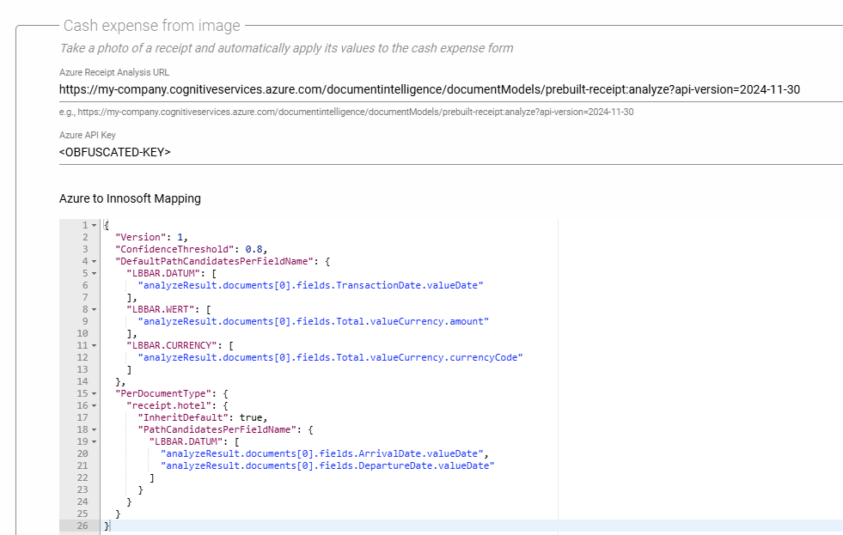Fold the receipt.hotel object
The height and width of the screenshot is (535, 843).
click(x=94, y=405)
